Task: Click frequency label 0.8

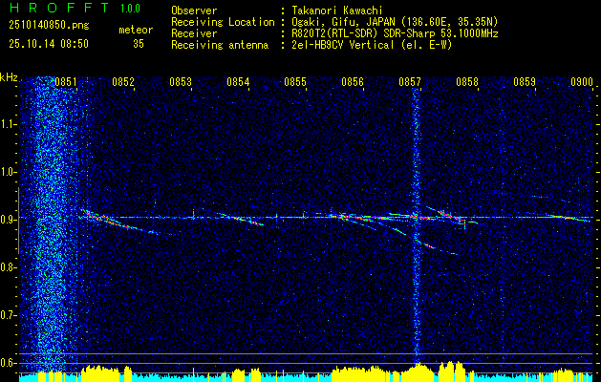Action: (7, 267)
